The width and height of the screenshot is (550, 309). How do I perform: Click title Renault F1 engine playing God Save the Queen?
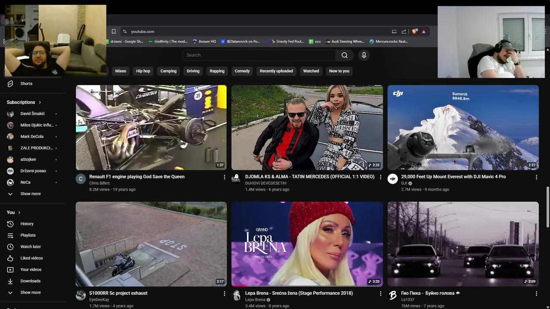tap(137, 177)
